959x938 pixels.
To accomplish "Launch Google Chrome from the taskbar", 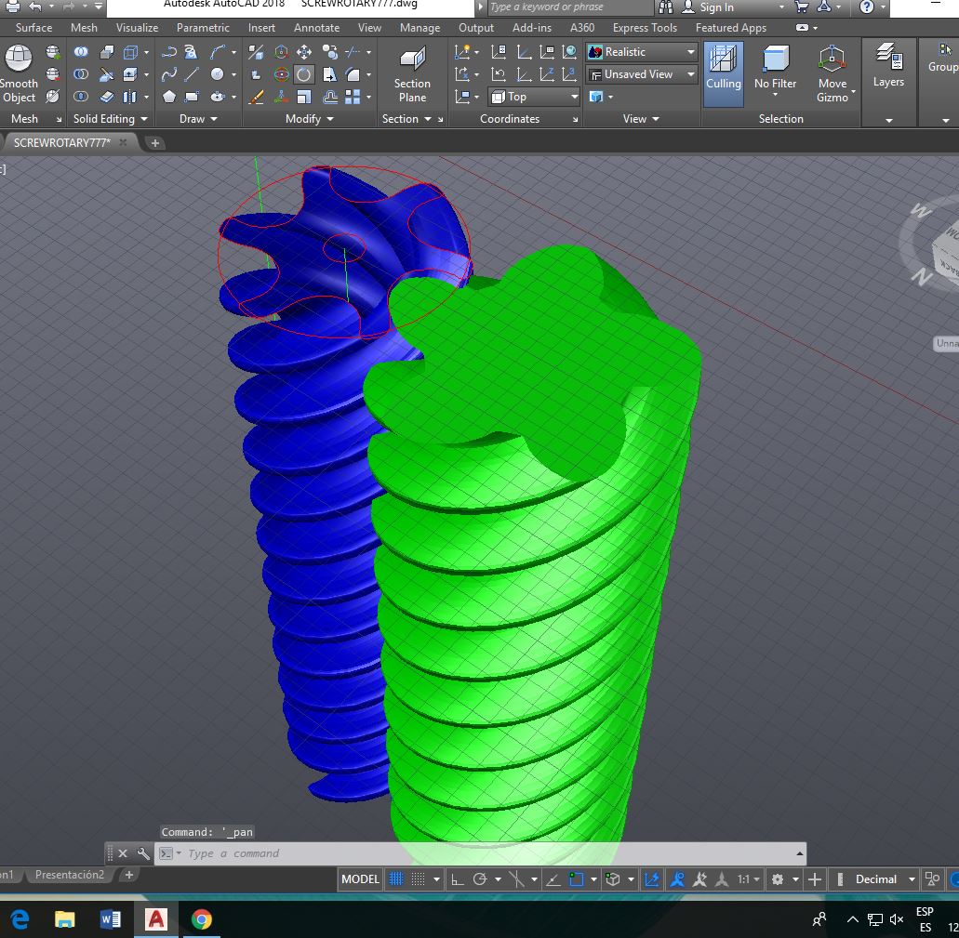I will point(201,919).
